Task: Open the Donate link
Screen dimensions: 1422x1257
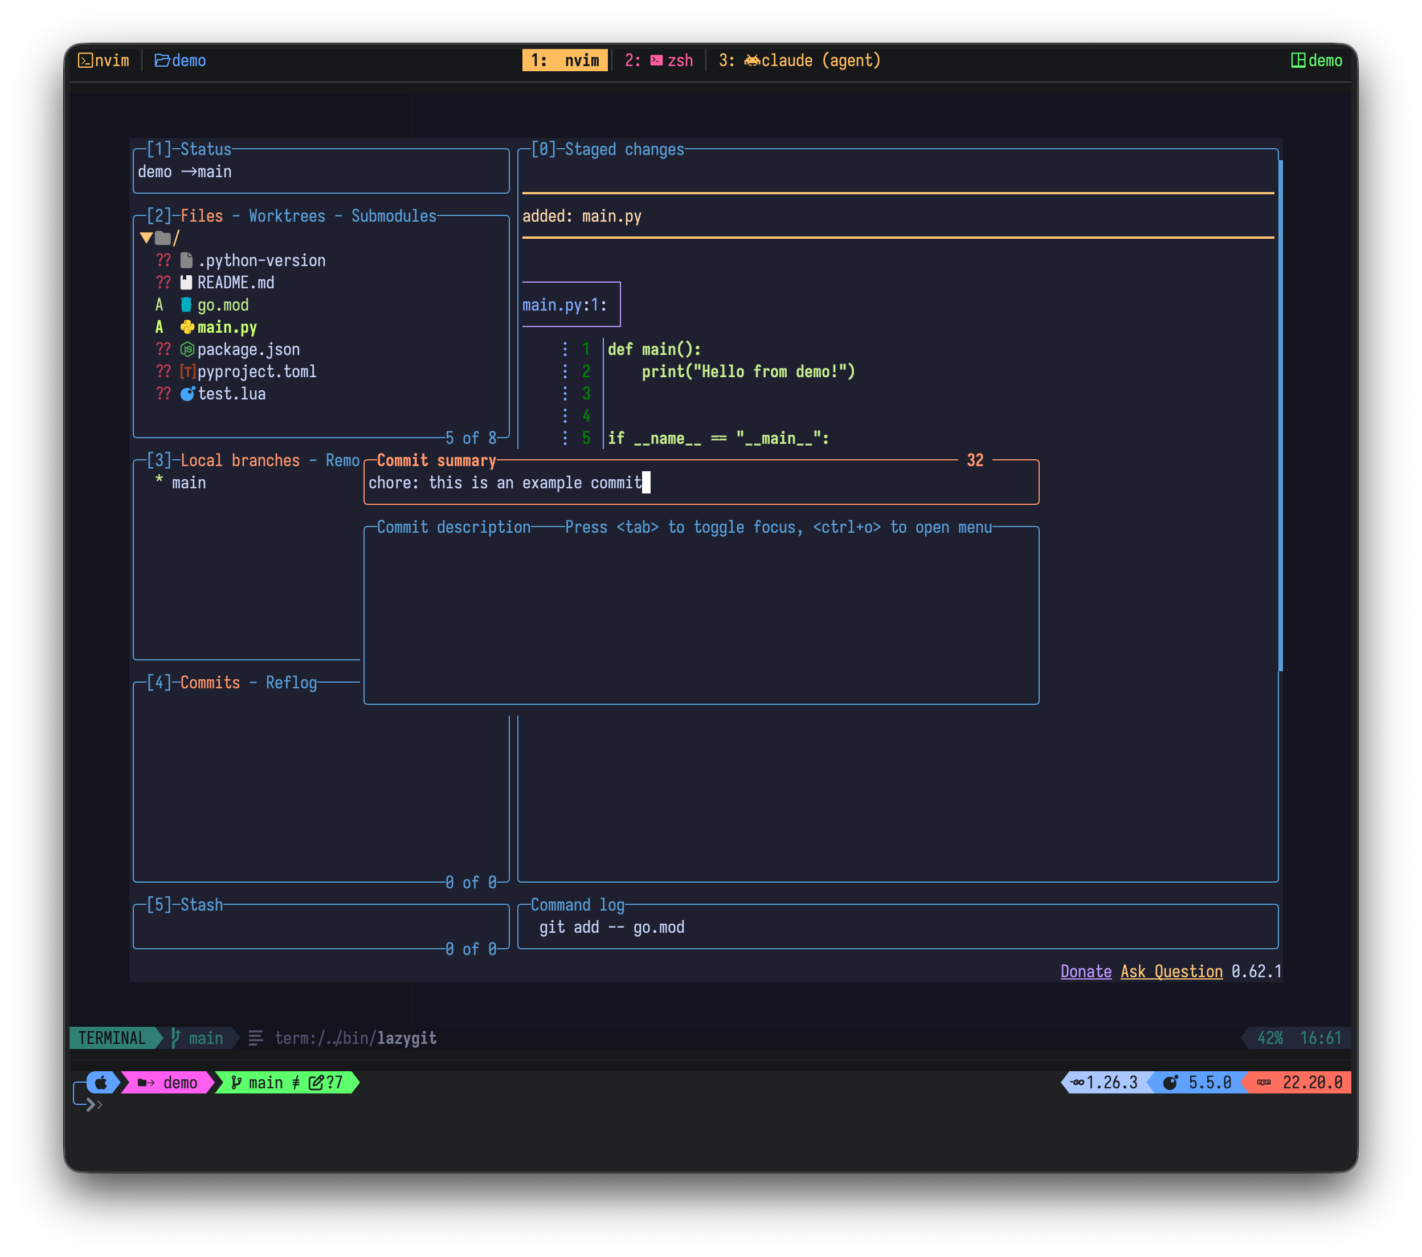Action: [1085, 971]
